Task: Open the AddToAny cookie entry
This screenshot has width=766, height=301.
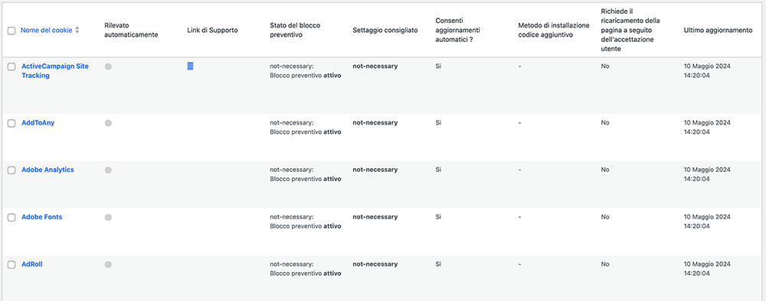Action: [38, 123]
